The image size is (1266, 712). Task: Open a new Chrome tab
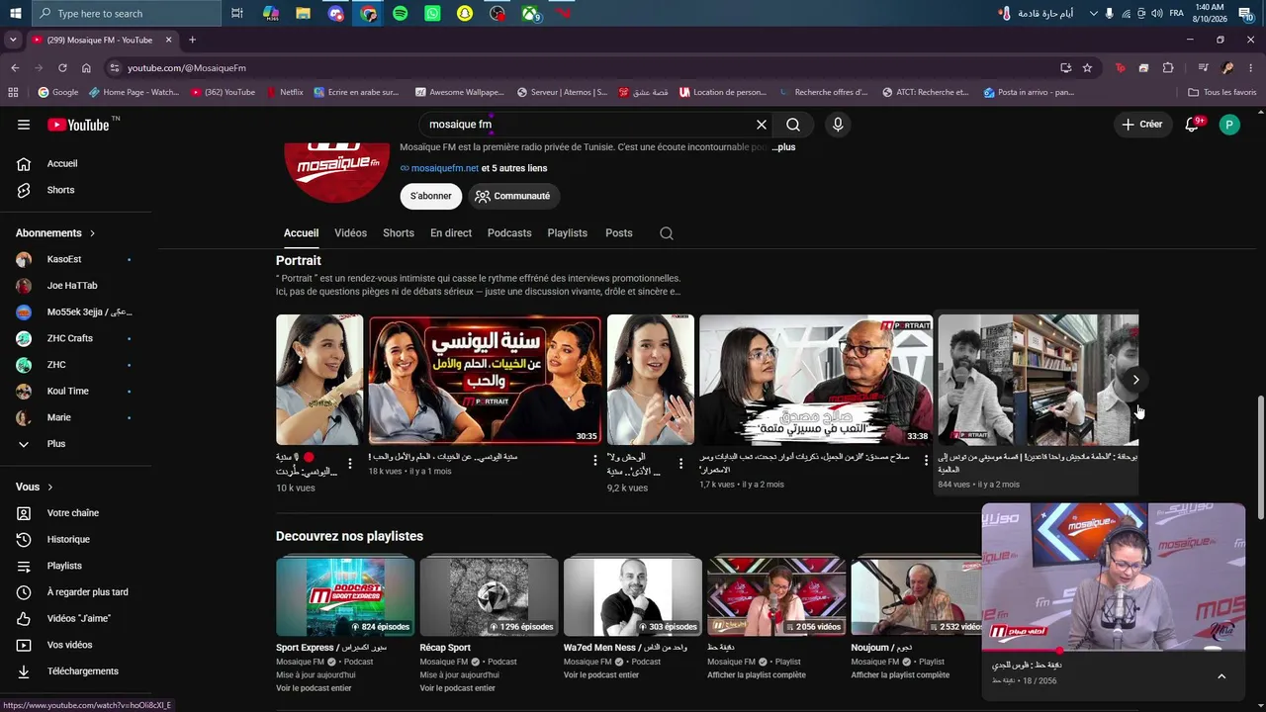tap(192, 40)
